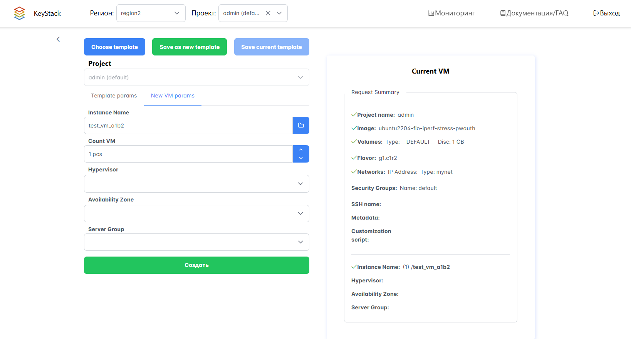Click the folder icon beside Instance Name

point(301,126)
